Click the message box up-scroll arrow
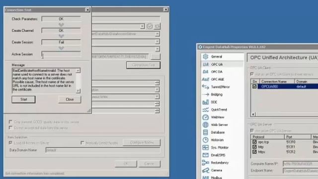Viewport: 318px width, 179px height. click(78, 71)
